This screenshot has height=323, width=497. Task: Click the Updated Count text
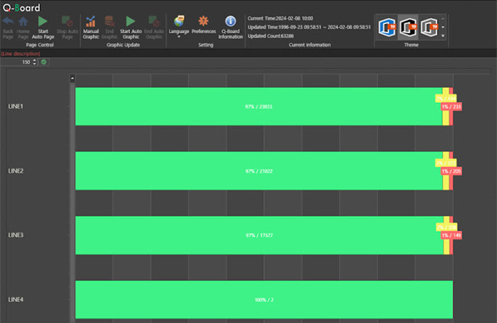point(270,36)
